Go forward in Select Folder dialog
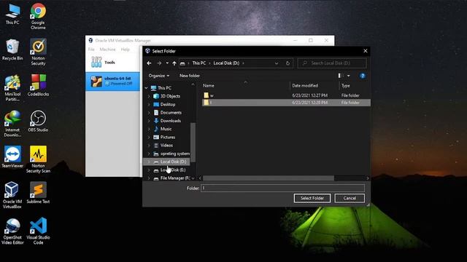 click(159, 63)
